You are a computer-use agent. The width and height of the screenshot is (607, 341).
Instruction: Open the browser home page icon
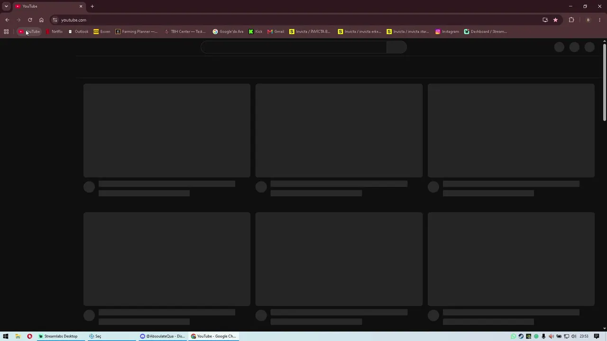pos(41,20)
